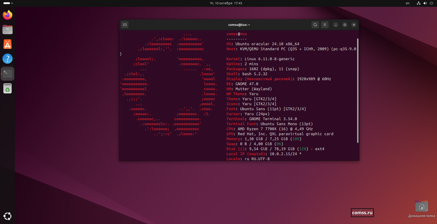
Task: Open the Help icon in the dock
Action: pos(7,59)
